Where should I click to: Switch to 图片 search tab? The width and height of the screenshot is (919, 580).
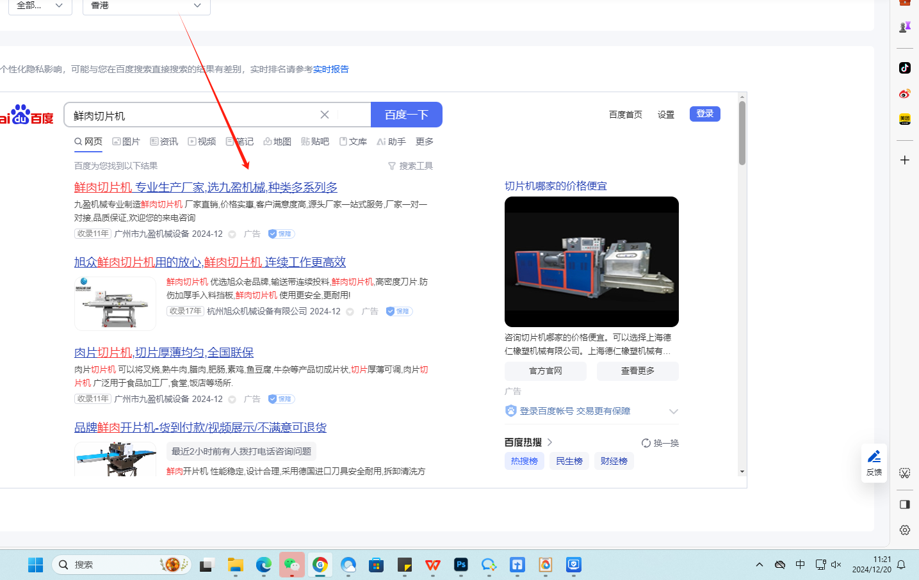[x=126, y=141]
